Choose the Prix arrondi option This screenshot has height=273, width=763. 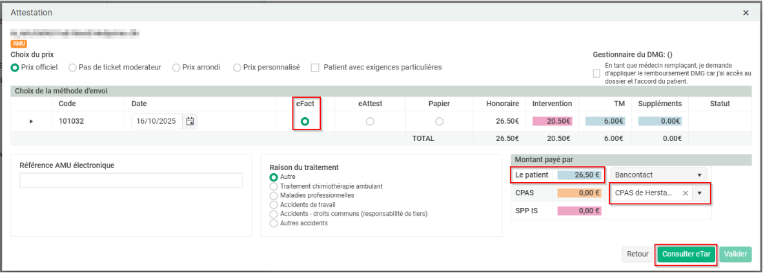pyautogui.click(x=176, y=67)
